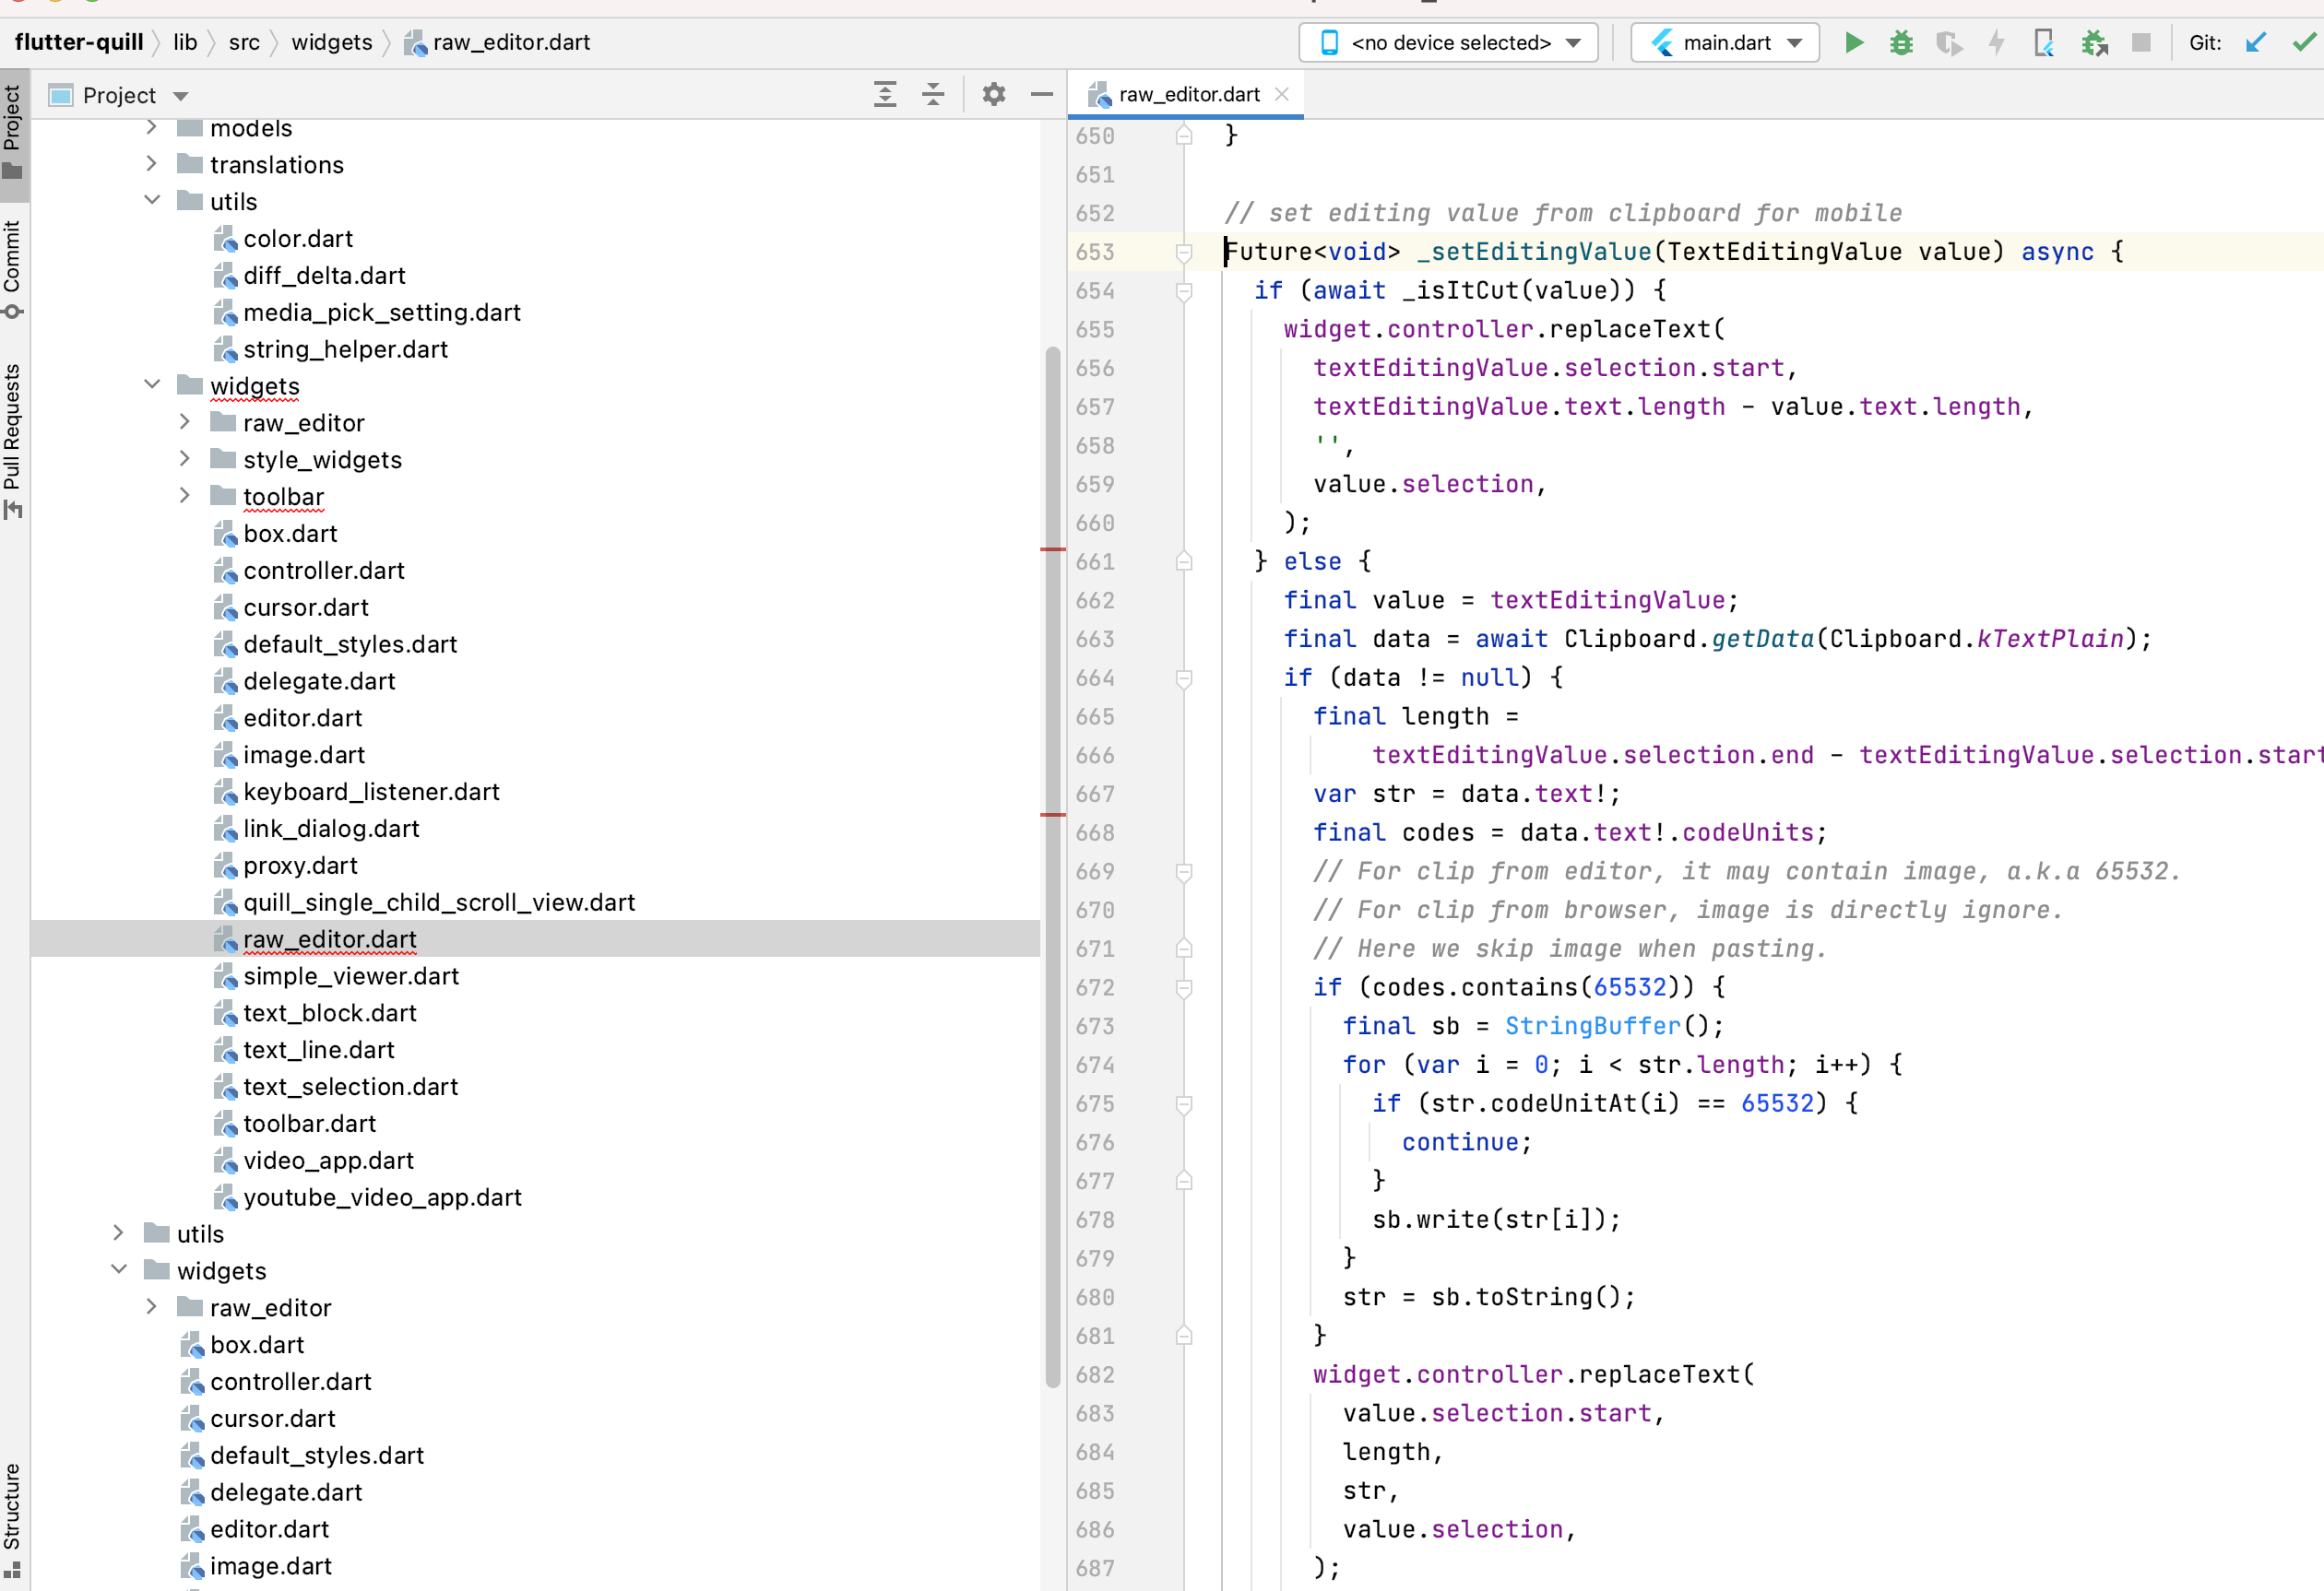Toggle the Pull Requests sidebar tab
Viewport: 2324px width, 1591px height.
(12, 440)
